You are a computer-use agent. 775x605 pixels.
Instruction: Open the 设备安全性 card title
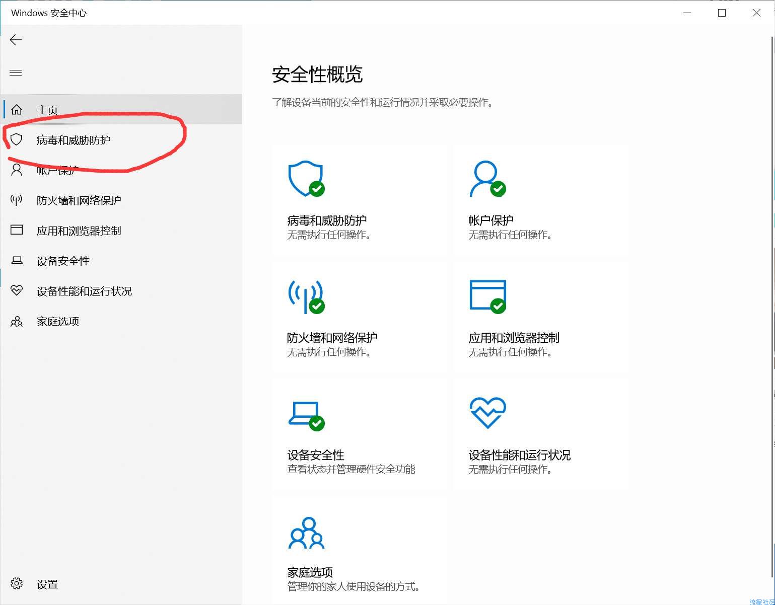(316, 455)
